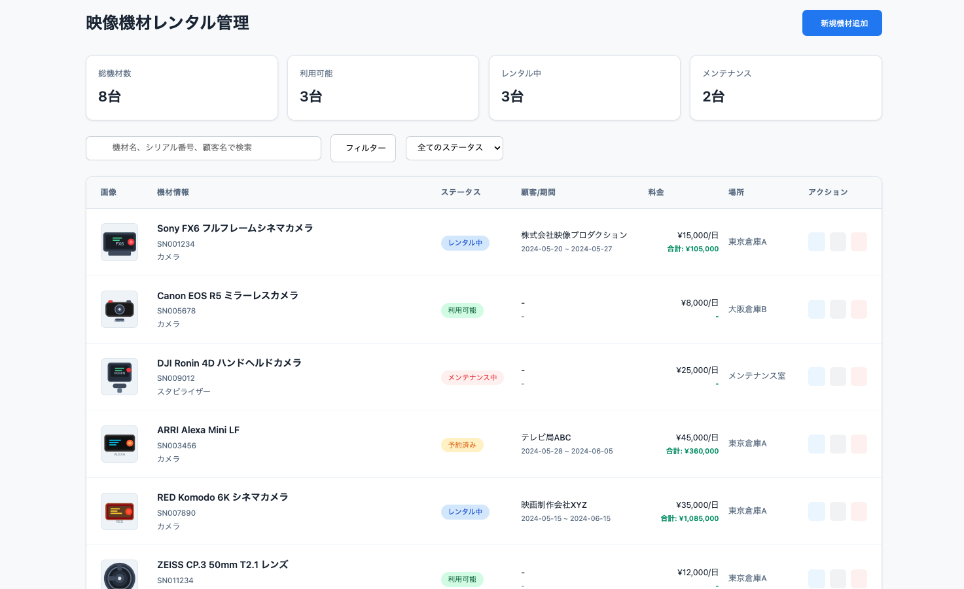Click the メンテナンス summary card

tap(786, 88)
